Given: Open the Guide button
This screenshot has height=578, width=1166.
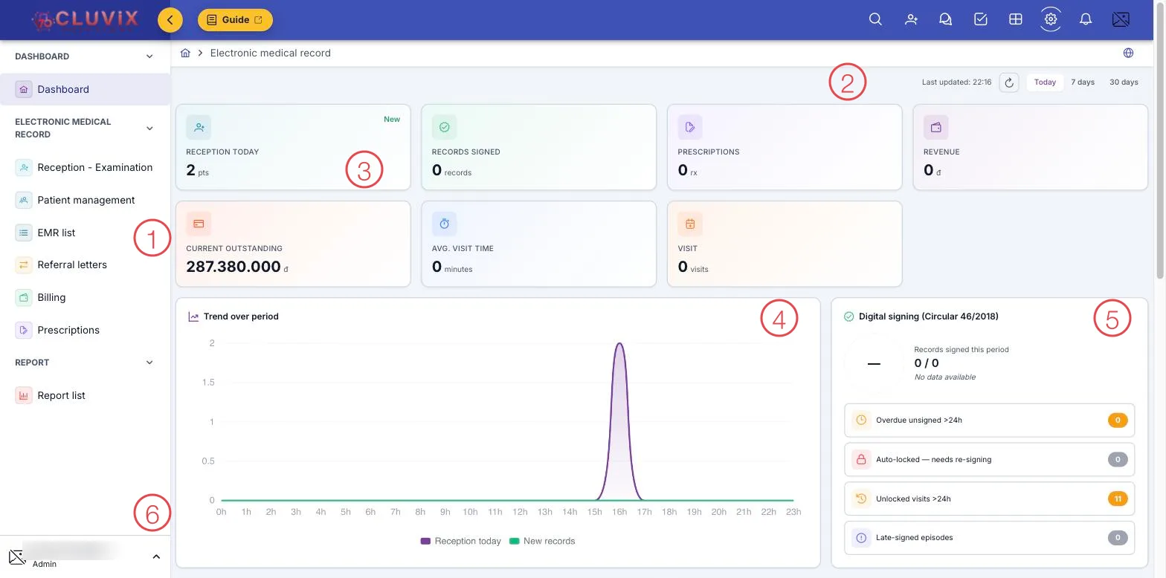Looking at the screenshot, I should tap(235, 20).
